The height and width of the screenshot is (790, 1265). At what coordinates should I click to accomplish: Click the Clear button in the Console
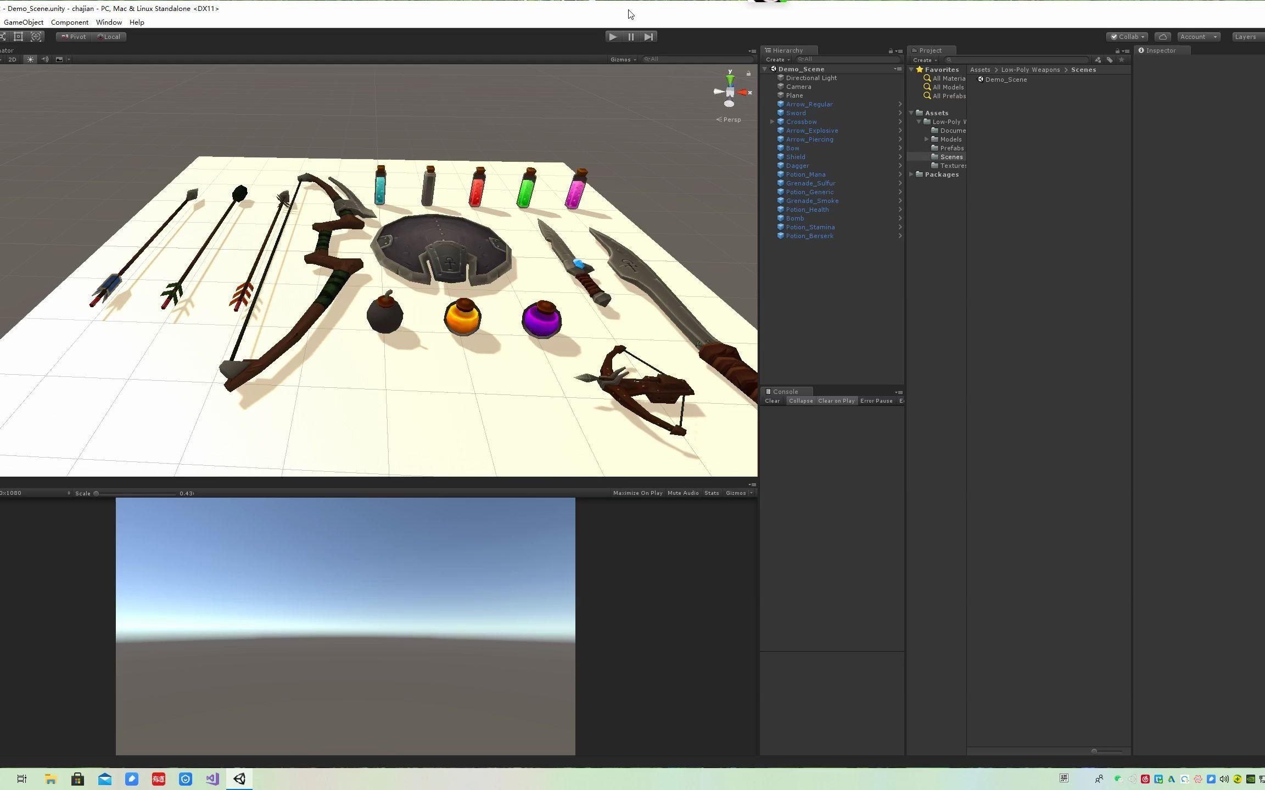coord(772,400)
